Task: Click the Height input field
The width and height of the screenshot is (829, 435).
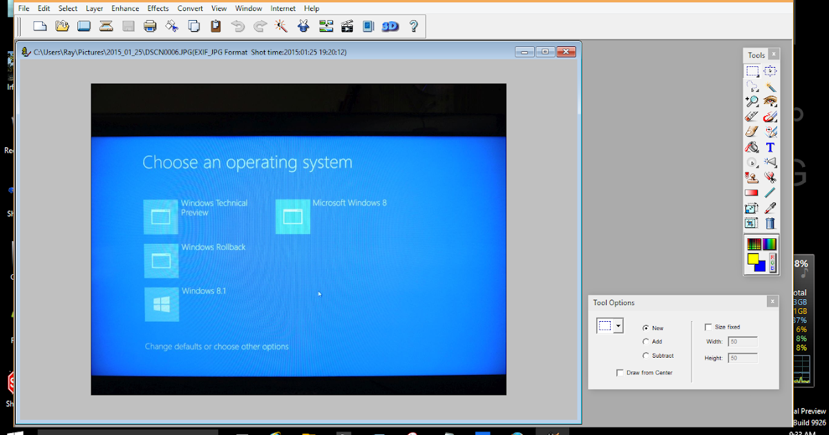Action: [x=743, y=358]
